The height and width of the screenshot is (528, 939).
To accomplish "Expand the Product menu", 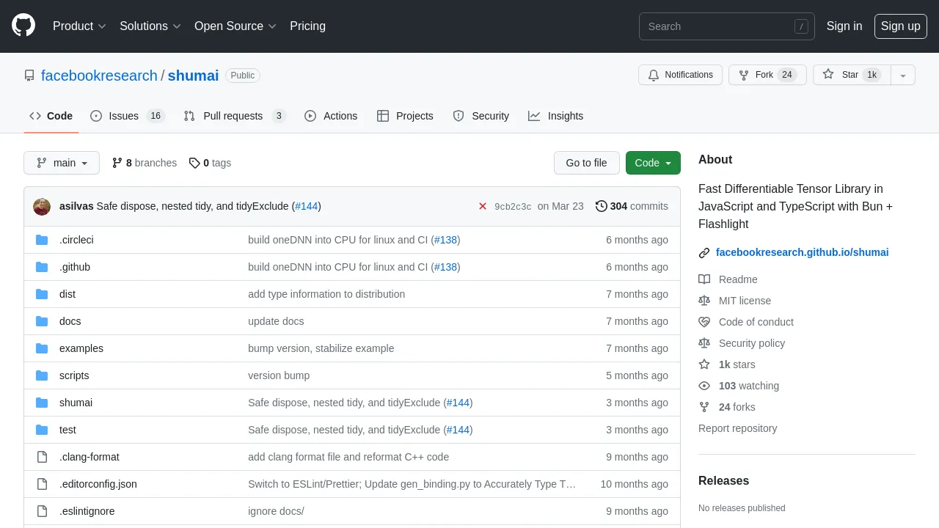I will tap(79, 26).
